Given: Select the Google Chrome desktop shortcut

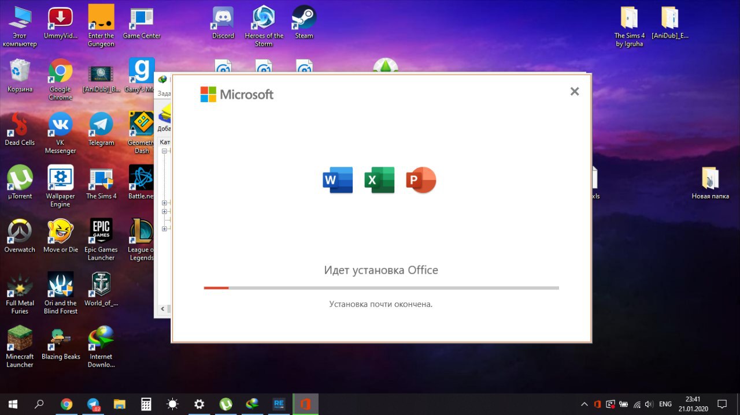Looking at the screenshot, I should pyautogui.click(x=60, y=80).
